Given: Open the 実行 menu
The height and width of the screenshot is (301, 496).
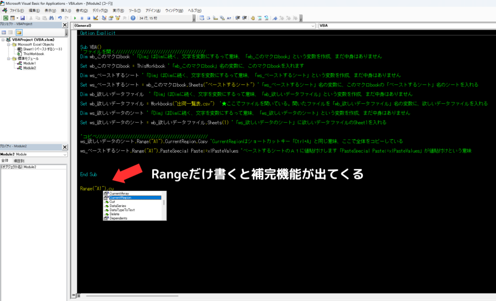Looking at the screenshot, I should pyautogui.click(x=118, y=11).
